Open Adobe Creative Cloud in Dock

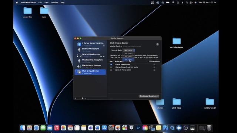145,128
